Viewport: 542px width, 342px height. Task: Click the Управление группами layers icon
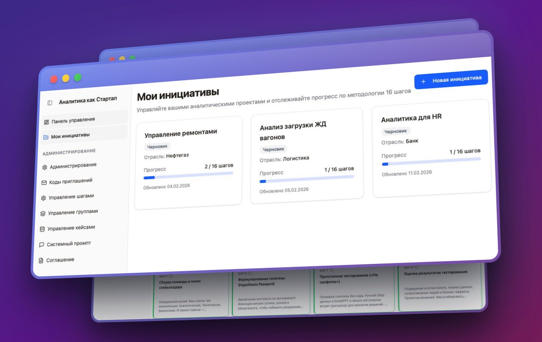(43, 214)
